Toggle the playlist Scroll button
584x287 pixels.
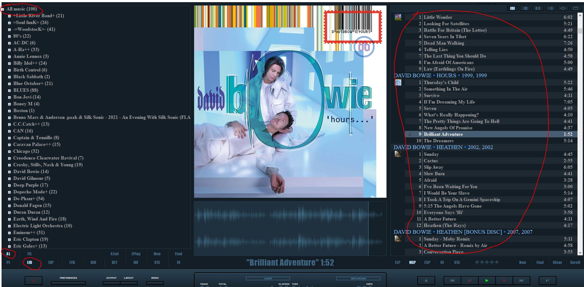(575, 262)
